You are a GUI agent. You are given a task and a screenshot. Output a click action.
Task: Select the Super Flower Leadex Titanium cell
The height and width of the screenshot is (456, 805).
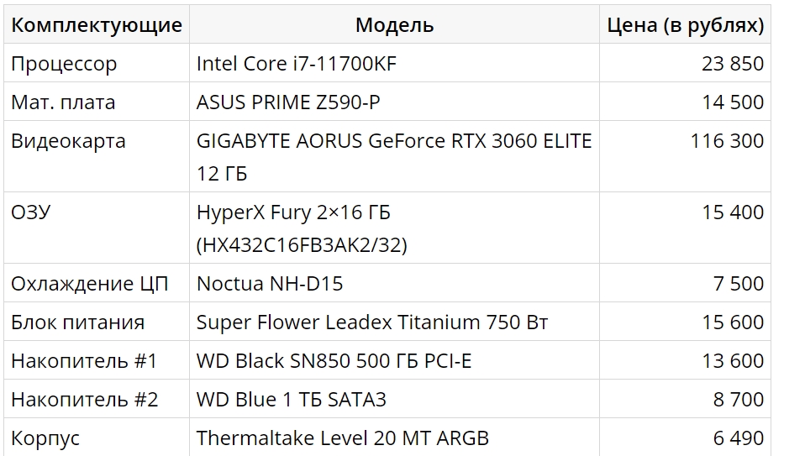[x=371, y=322]
